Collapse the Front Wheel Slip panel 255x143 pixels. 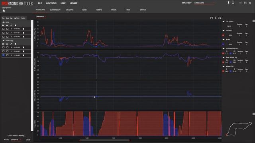point(224,48)
